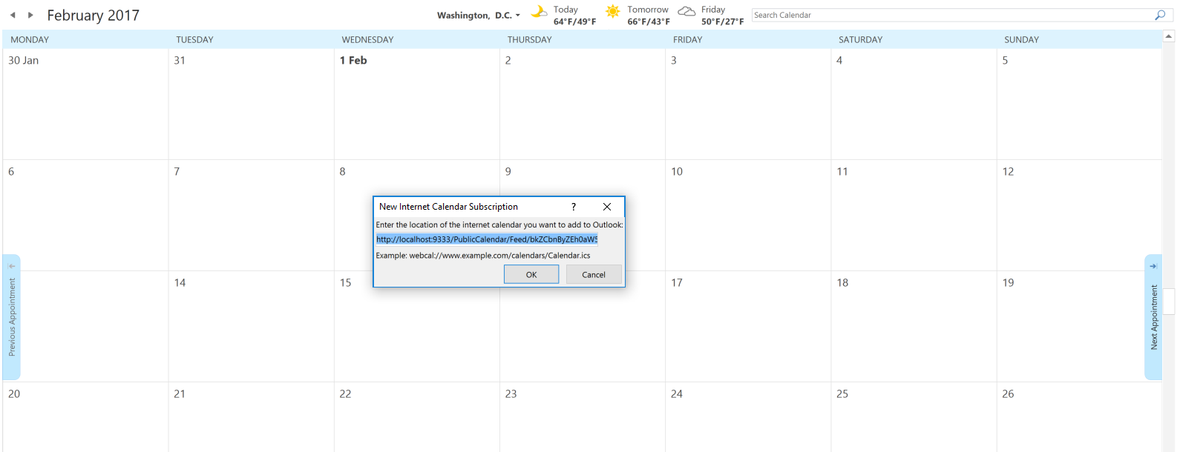
Task: Cancel the calendar subscription dialog
Action: click(594, 274)
